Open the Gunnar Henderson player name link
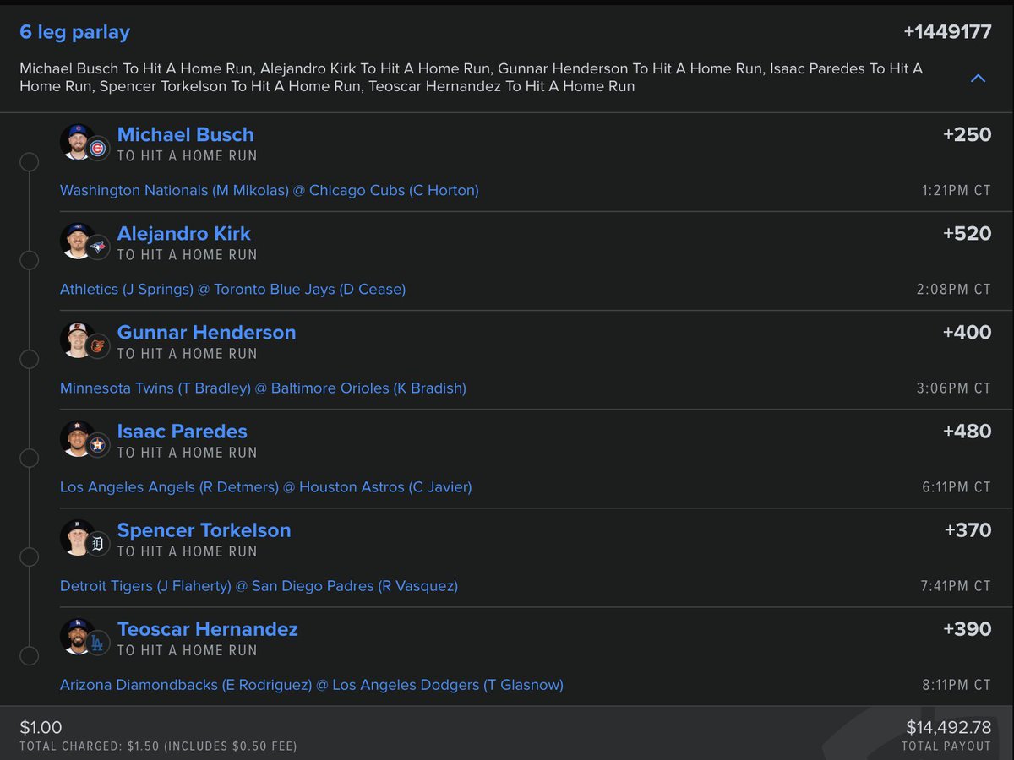Screen dimensions: 1014x760 point(206,332)
